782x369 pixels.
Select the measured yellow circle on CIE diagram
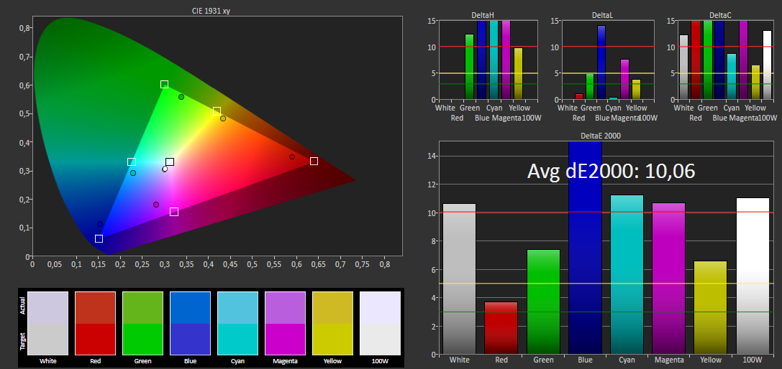point(223,118)
